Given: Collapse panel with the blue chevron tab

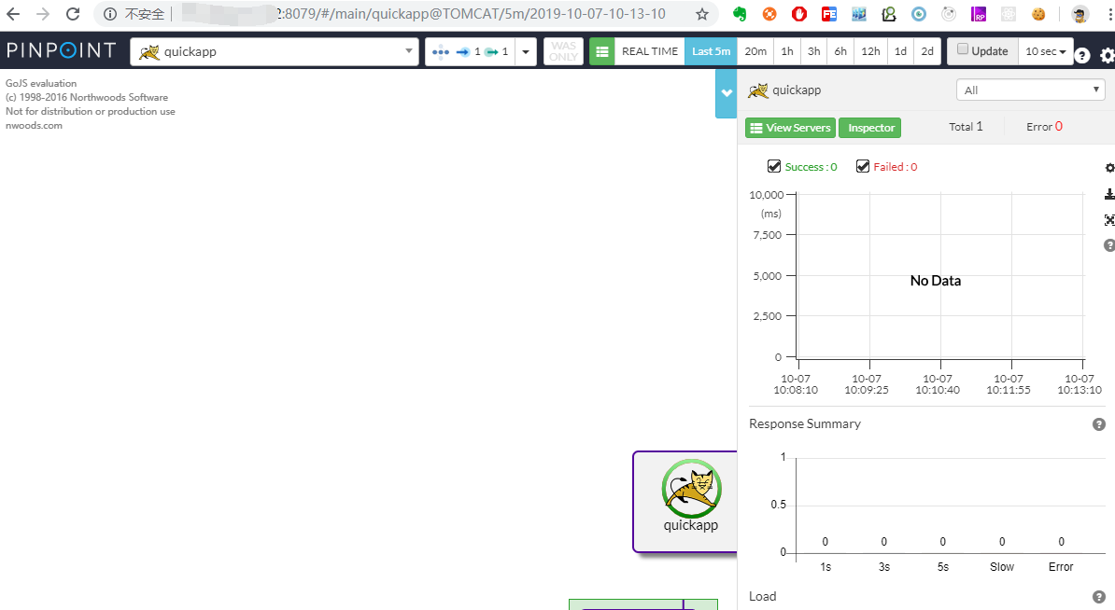Looking at the screenshot, I should [x=726, y=93].
